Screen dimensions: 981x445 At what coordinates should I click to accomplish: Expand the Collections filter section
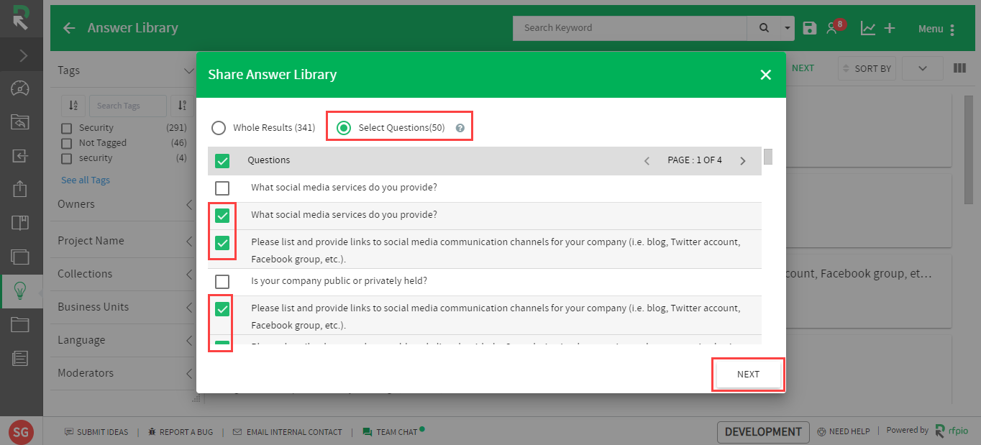[x=188, y=274]
